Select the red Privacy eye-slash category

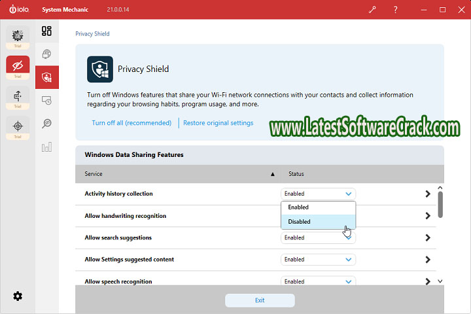[x=18, y=67]
